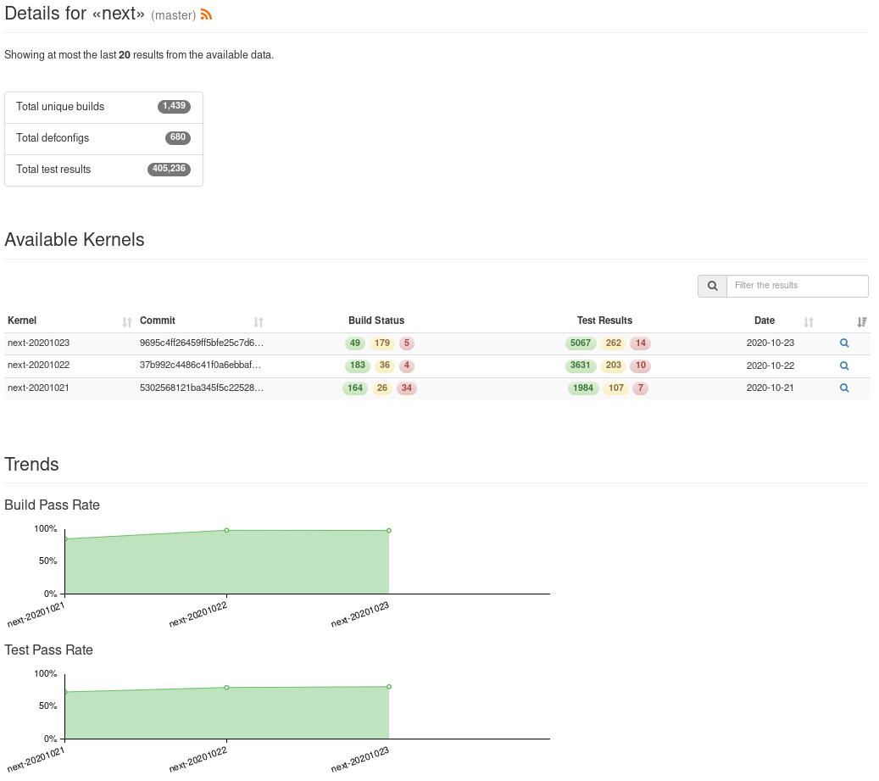Sort table by Kernel column arrows

(x=127, y=322)
